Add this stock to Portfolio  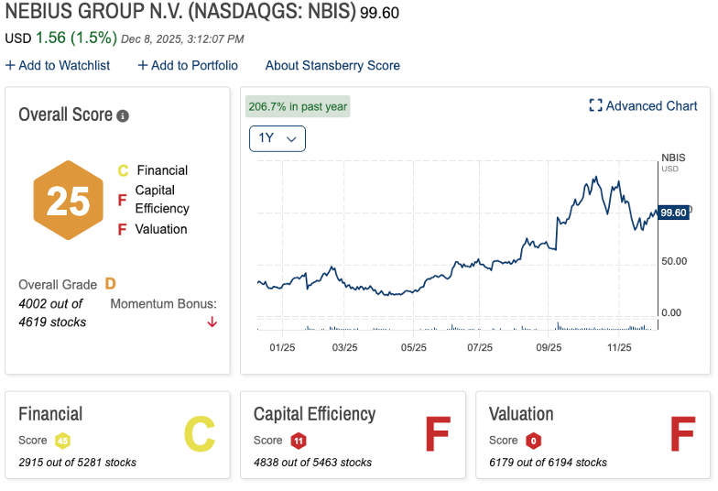188,65
